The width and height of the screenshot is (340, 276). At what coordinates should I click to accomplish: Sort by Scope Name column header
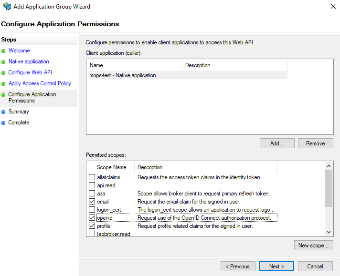[x=111, y=167]
